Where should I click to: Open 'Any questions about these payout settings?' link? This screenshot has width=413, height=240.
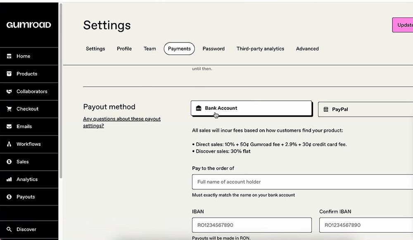point(122,122)
